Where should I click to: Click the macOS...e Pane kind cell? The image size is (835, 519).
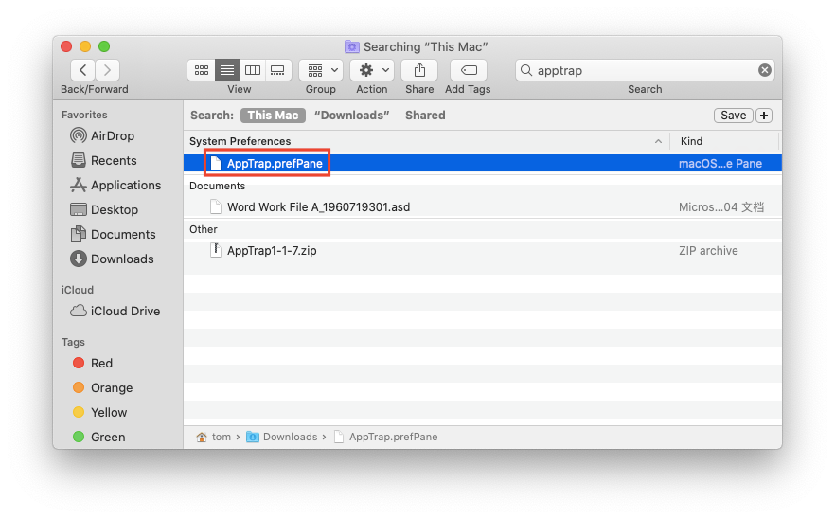tap(720, 164)
